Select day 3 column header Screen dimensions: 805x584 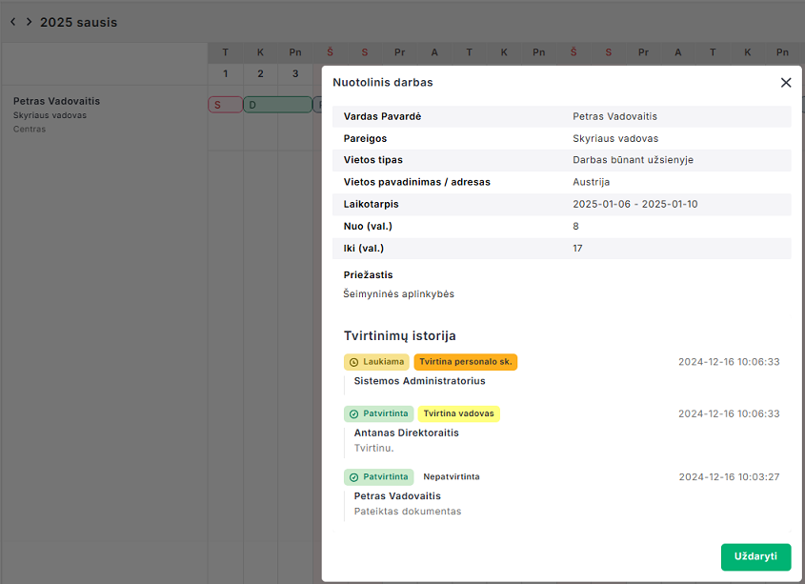(295, 73)
